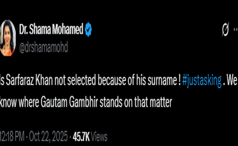Click the 12:18 PM timestamp
Viewport: 238px width, 146px height.
(12, 137)
